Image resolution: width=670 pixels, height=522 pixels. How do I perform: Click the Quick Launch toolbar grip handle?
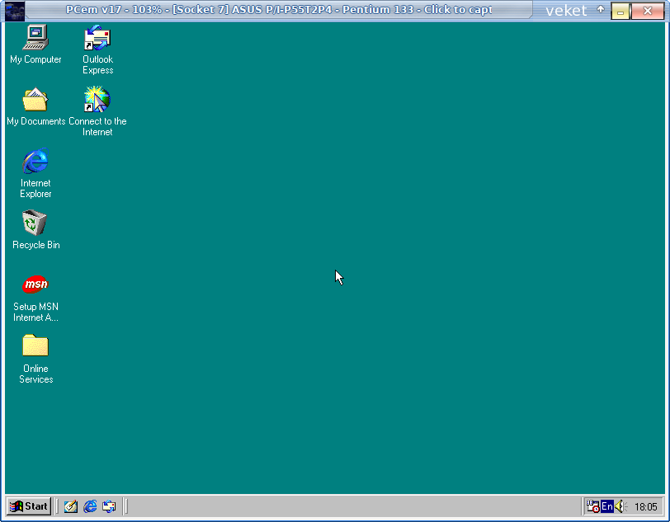pos(57,506)
